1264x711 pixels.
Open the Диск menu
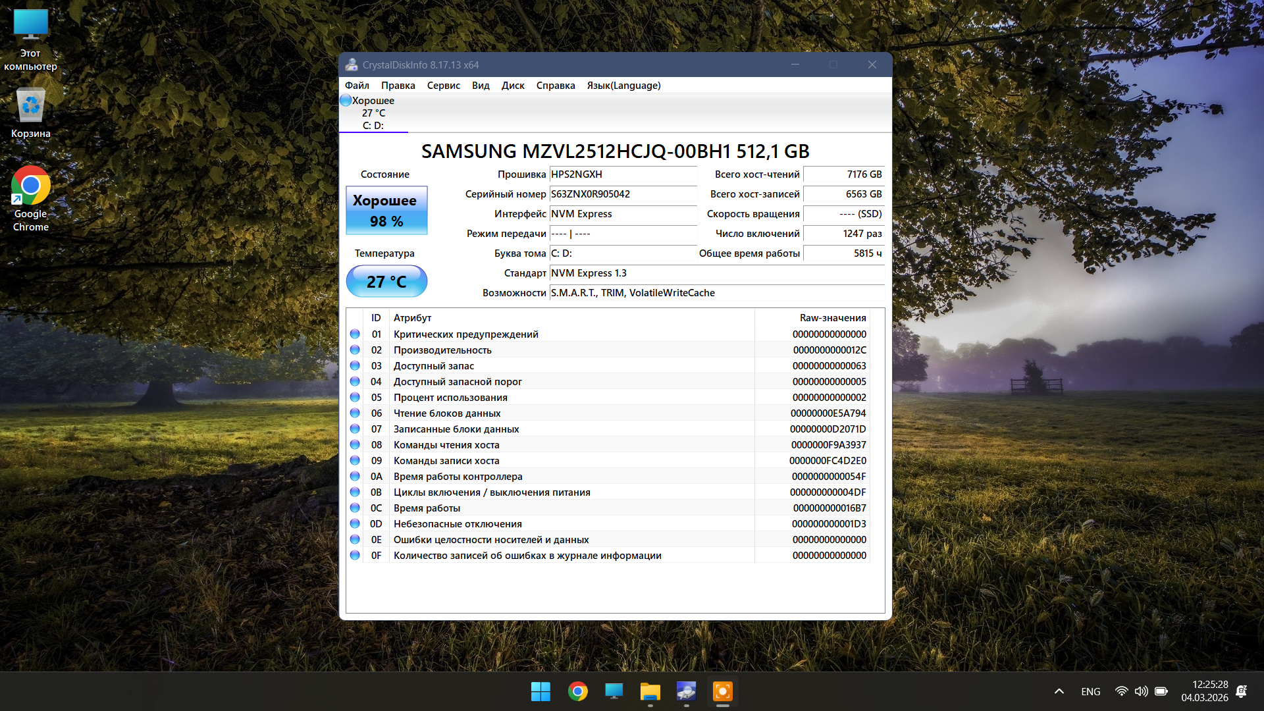(513, 86)
